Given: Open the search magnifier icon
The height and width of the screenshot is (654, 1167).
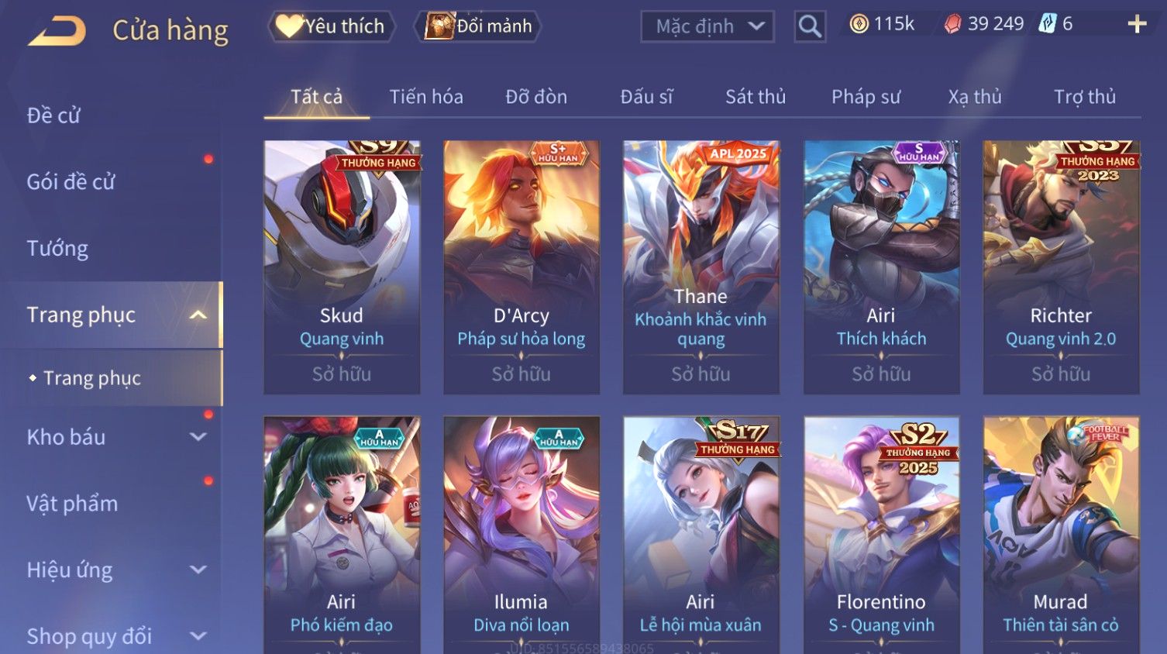Looking at the screenshot, I should pos(810,26).
